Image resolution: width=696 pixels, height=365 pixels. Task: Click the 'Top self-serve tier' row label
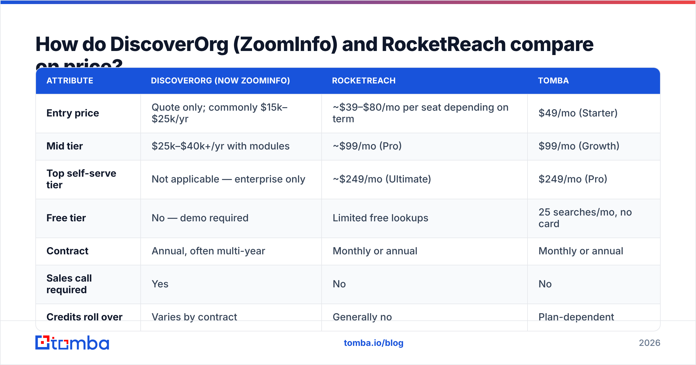81,179
